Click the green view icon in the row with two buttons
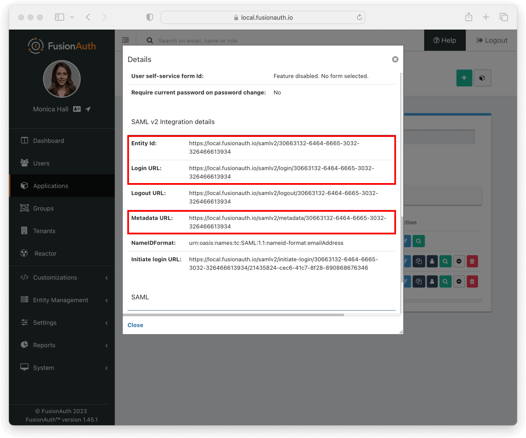Image resolution: width=526 pixels, height=438 pixels. (419, 241)
